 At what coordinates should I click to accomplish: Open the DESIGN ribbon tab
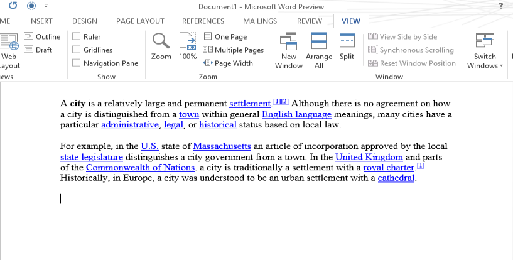pos(85,21)
